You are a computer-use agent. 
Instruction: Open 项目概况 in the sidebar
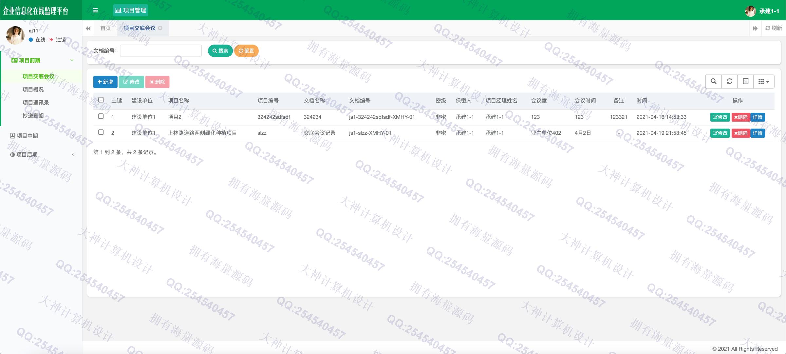pyautogui.click(x=33, y=89)
